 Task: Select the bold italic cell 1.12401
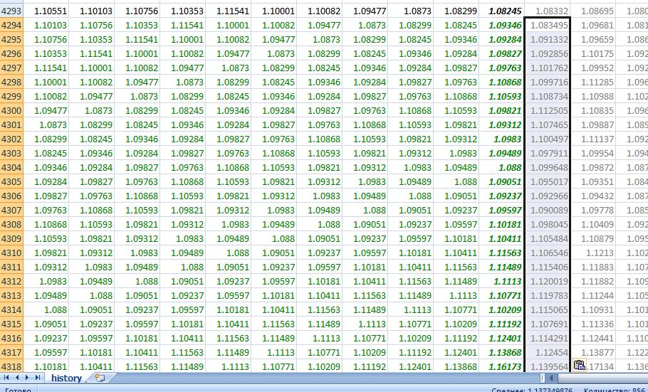click(x=506, y=338)
